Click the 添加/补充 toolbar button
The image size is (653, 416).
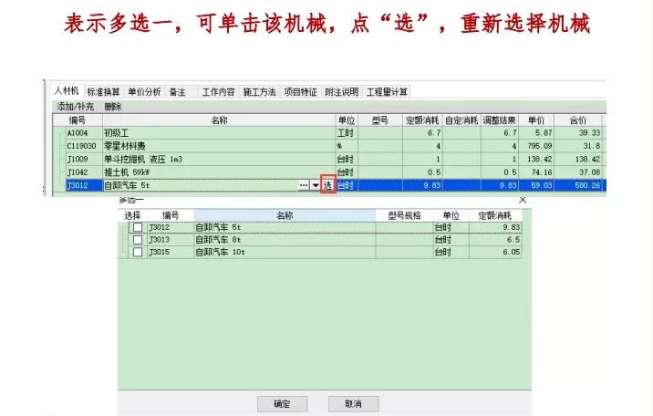click(x=76, y=107)
